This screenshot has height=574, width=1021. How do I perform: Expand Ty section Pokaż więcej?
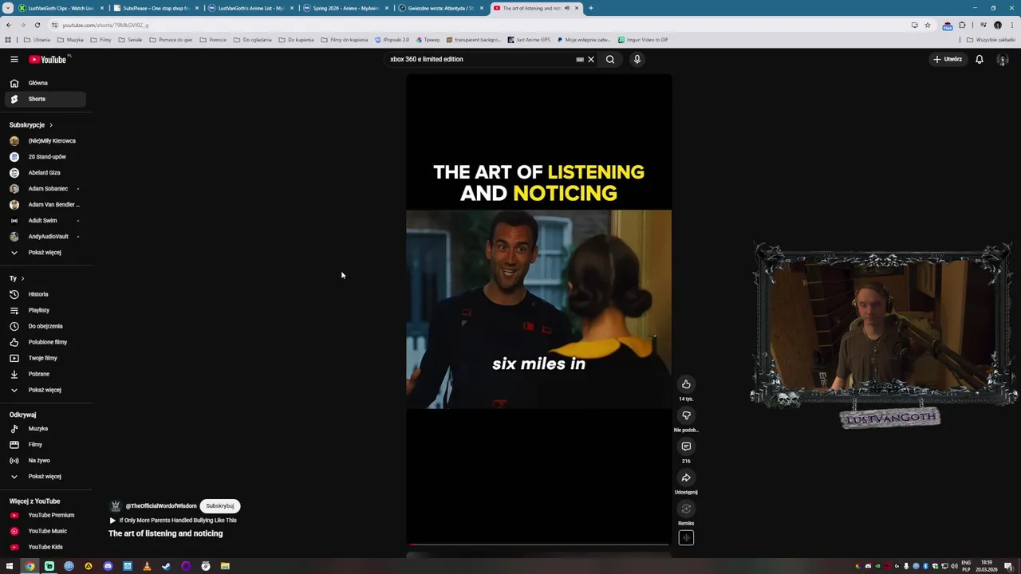pyautogui.click(x=43, y=390)
